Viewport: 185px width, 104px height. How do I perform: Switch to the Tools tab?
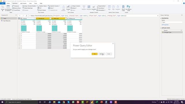36,3
